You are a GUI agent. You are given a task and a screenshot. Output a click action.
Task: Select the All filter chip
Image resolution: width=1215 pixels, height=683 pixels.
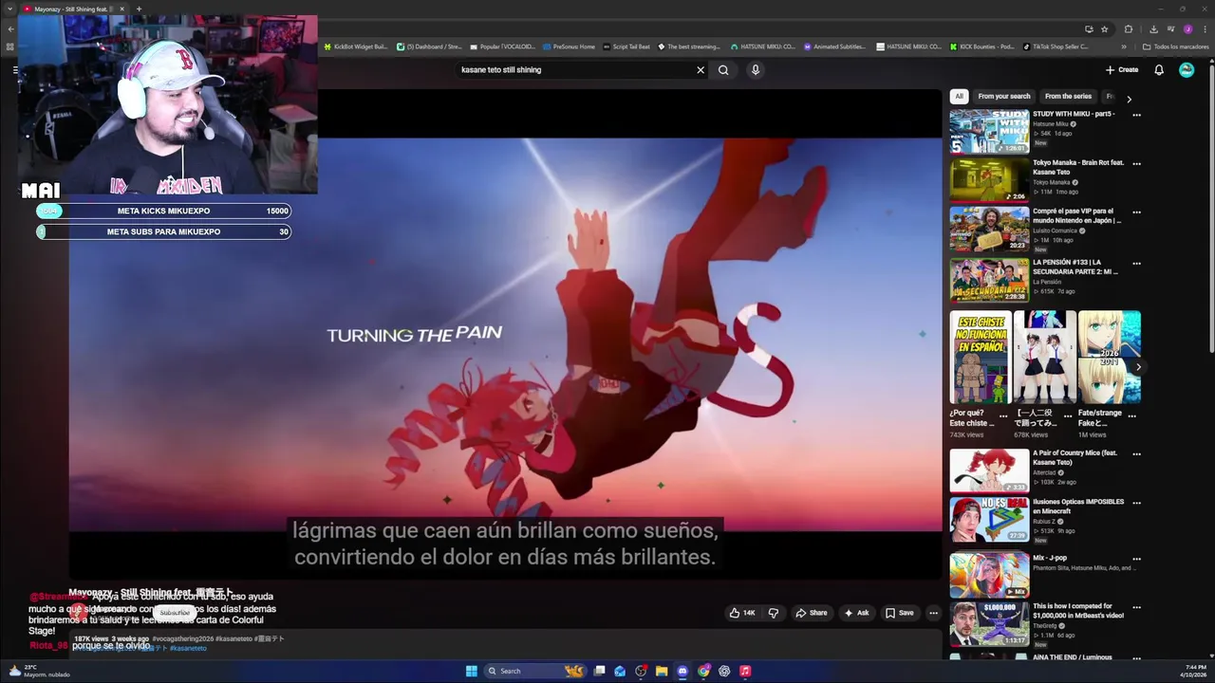click(959, 96)
